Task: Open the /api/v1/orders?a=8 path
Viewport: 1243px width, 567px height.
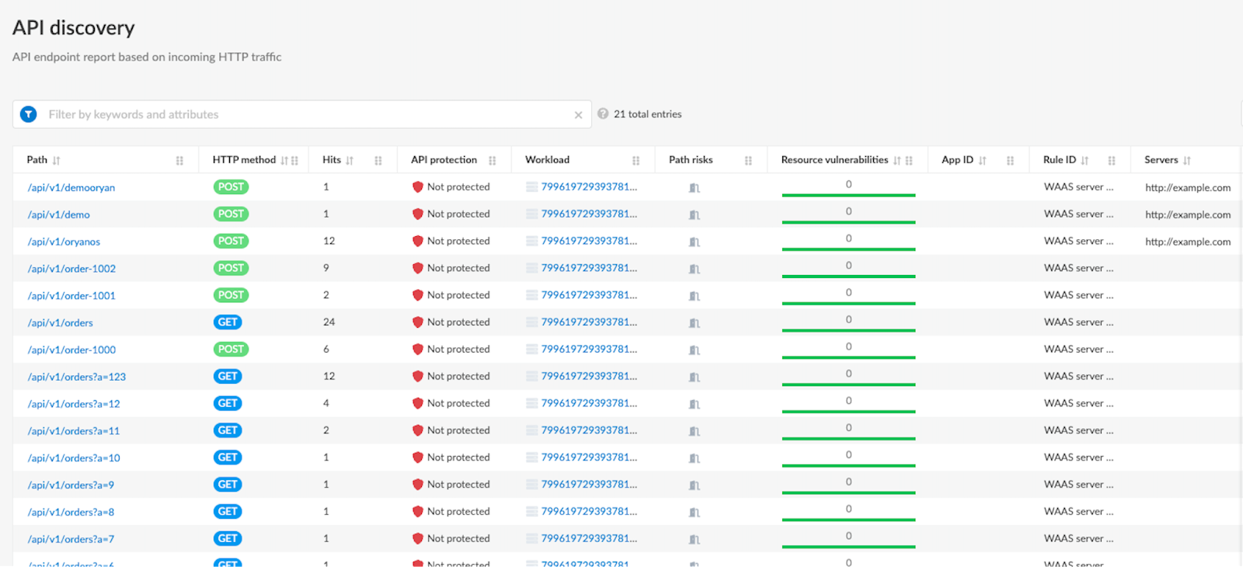Action: point(71,512)
